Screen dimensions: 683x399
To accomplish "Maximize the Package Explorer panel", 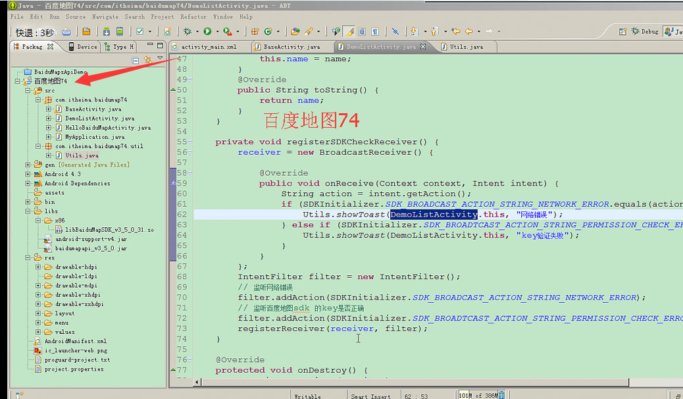I will click(x=161, y=45).
